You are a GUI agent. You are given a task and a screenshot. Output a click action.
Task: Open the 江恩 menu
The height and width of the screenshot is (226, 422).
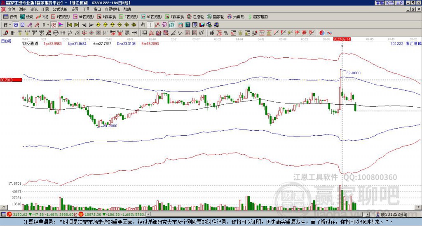tap(45, 9)
